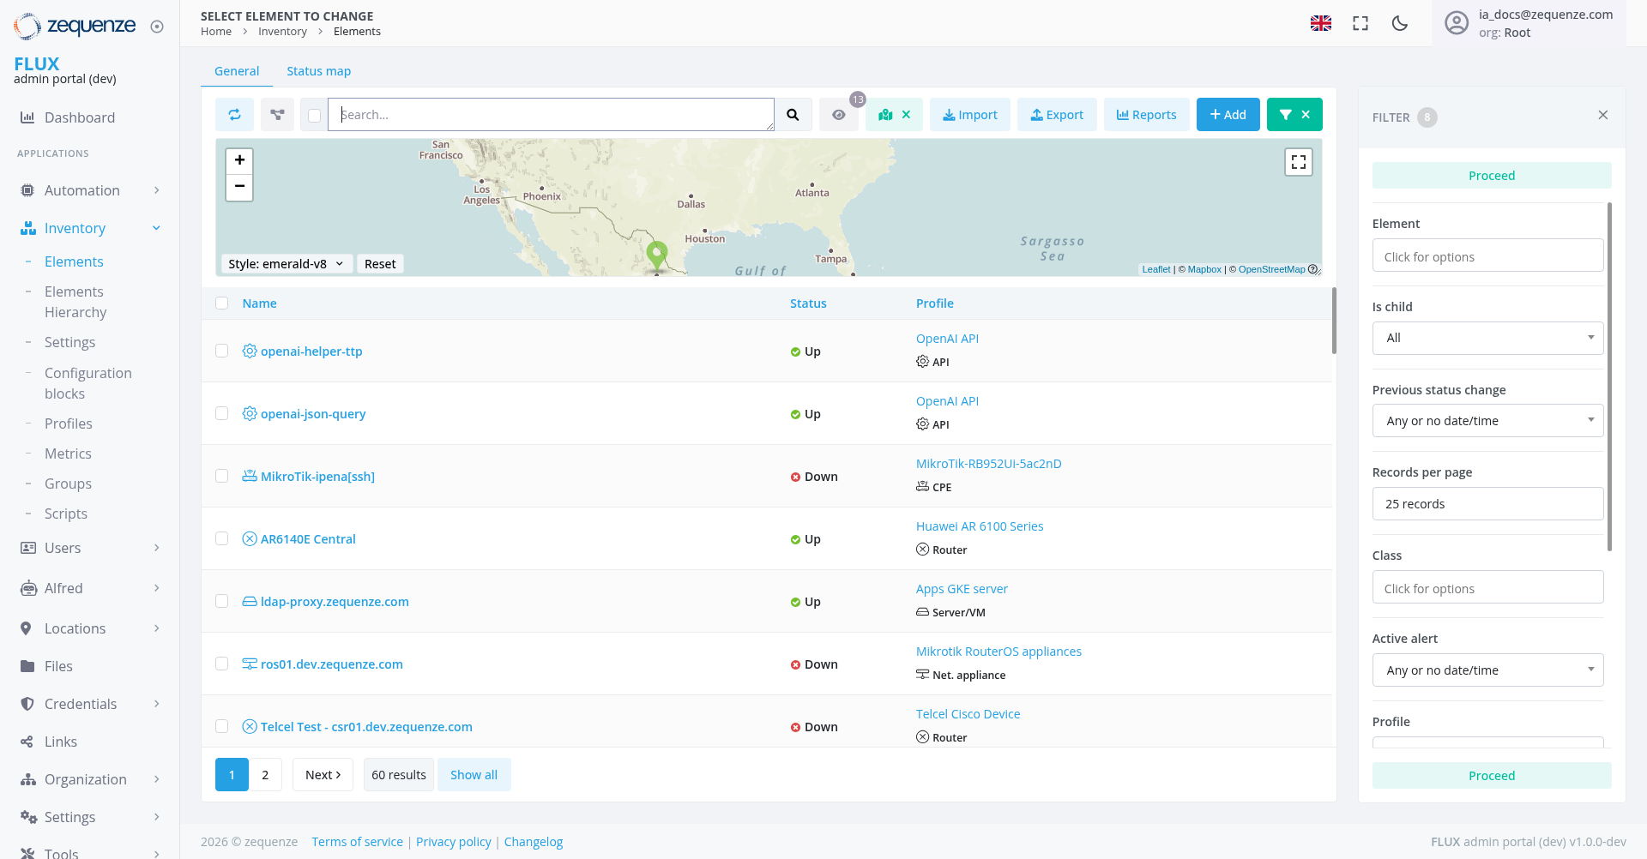Open the Is child dropdown

pos(1488,338)
